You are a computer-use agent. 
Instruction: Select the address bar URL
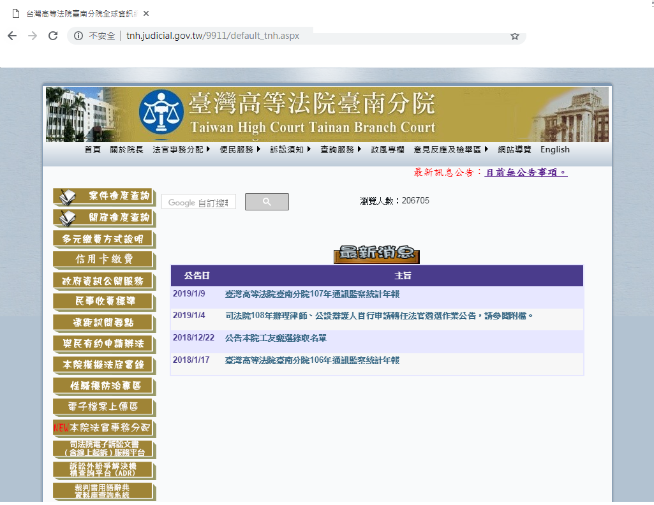click(212, 36)
